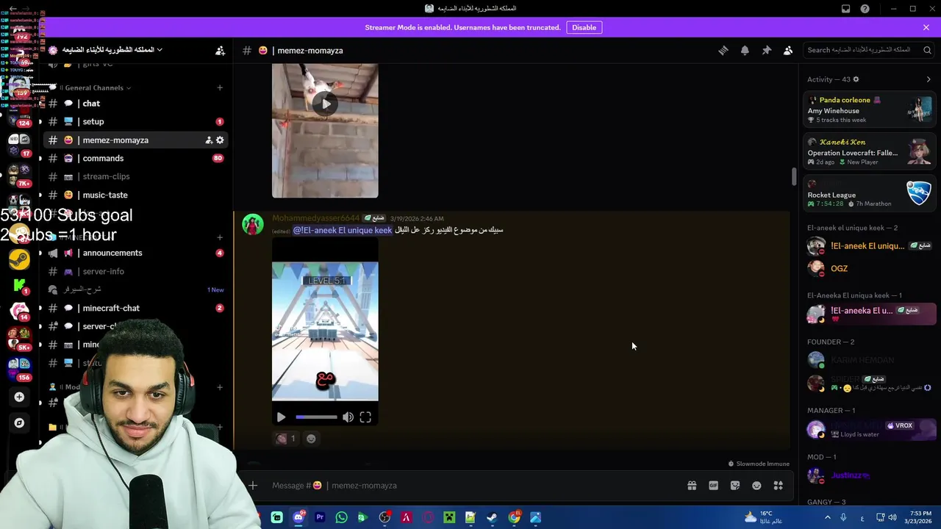Open the chat channel
Viewport: 941px width, 529px height.
[137, 104]
